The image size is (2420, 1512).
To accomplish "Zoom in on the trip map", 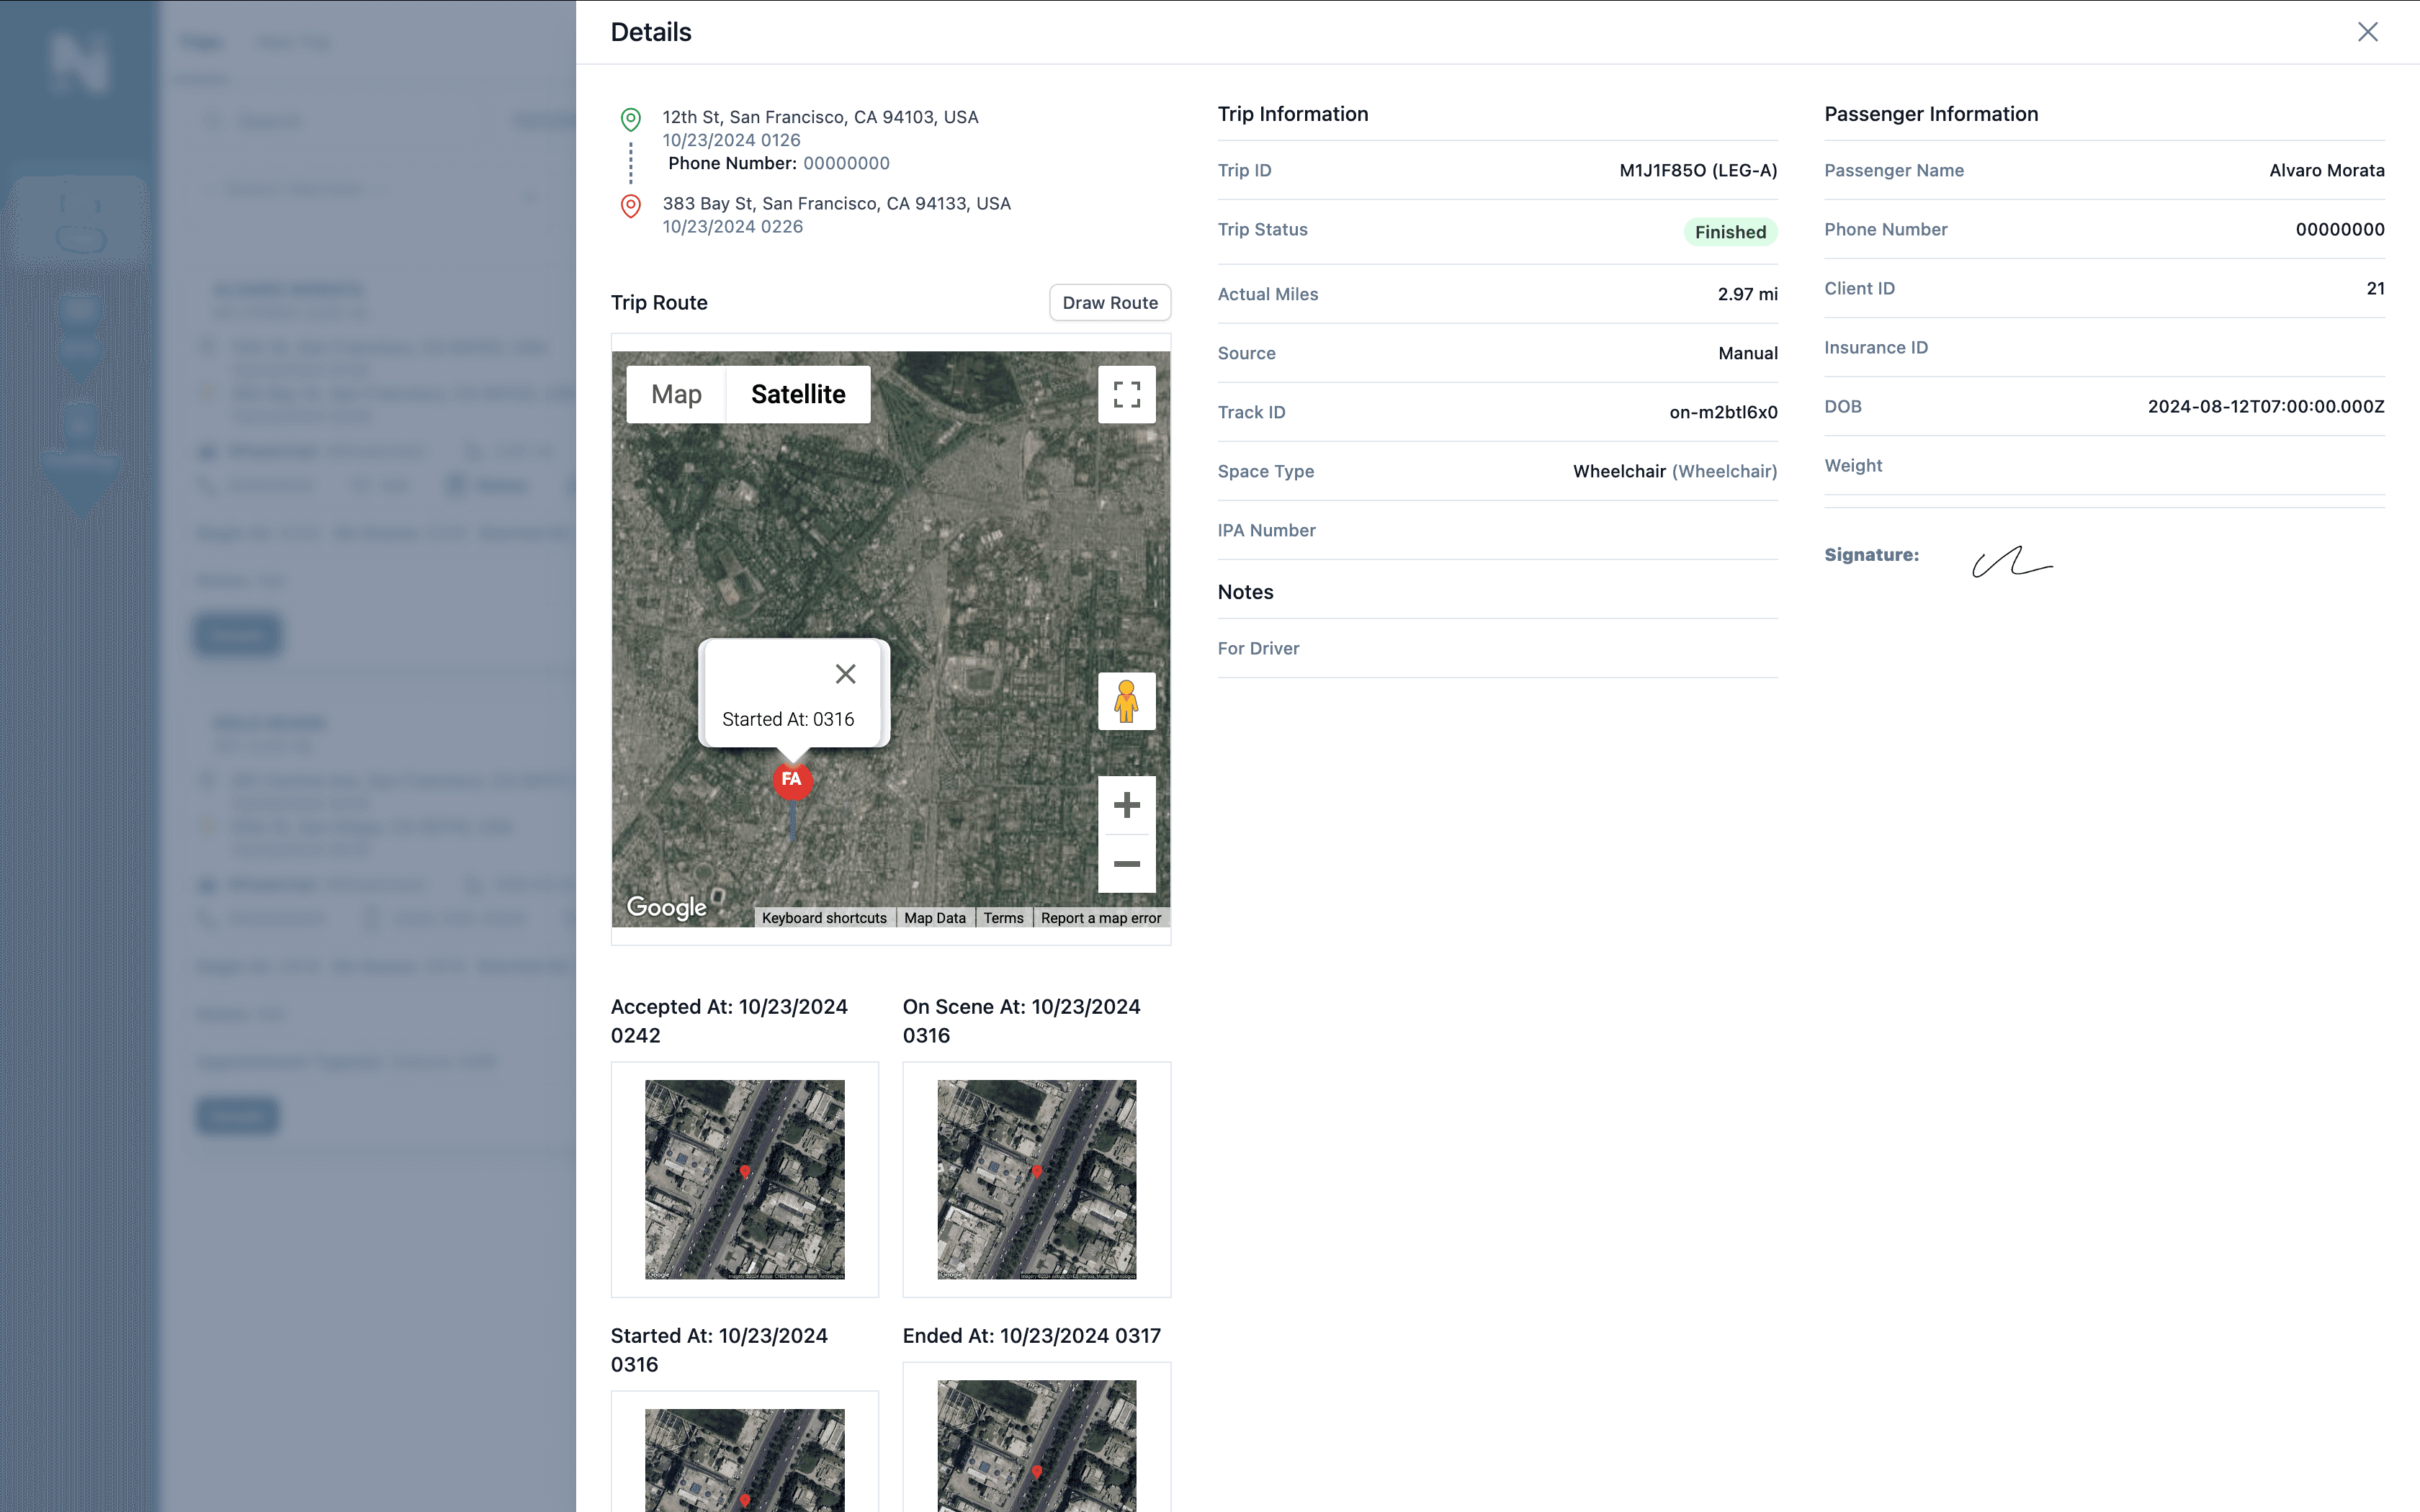I will [x=1126, y=805].
